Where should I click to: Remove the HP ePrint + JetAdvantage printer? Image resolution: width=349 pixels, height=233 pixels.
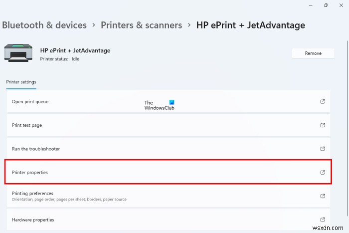(313, 53)
